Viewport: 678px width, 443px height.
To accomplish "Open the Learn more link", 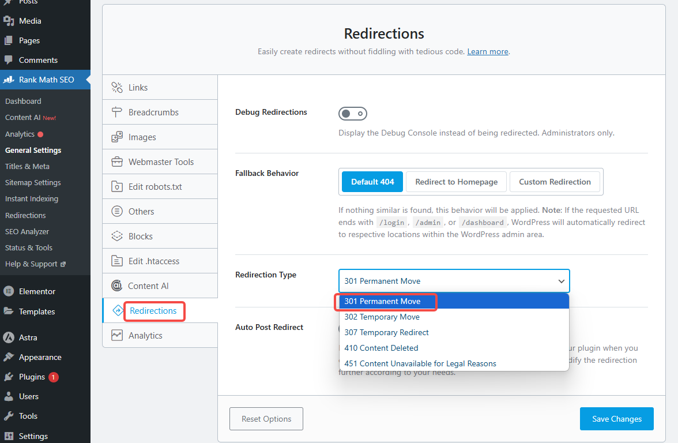I will [488, 51].
